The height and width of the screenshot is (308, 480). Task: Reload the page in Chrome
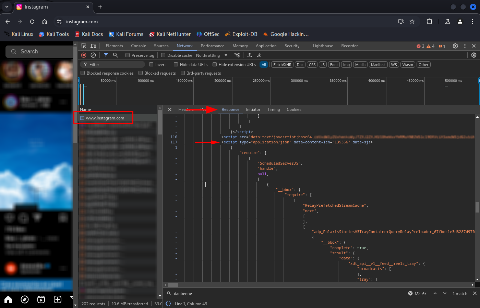point(32,22)
